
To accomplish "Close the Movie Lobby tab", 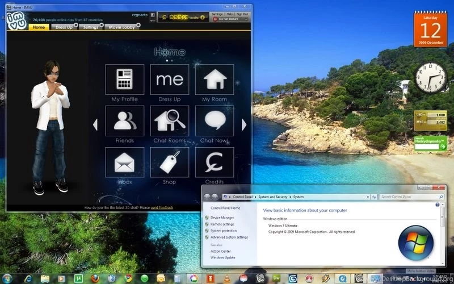I will pos(138,25).
